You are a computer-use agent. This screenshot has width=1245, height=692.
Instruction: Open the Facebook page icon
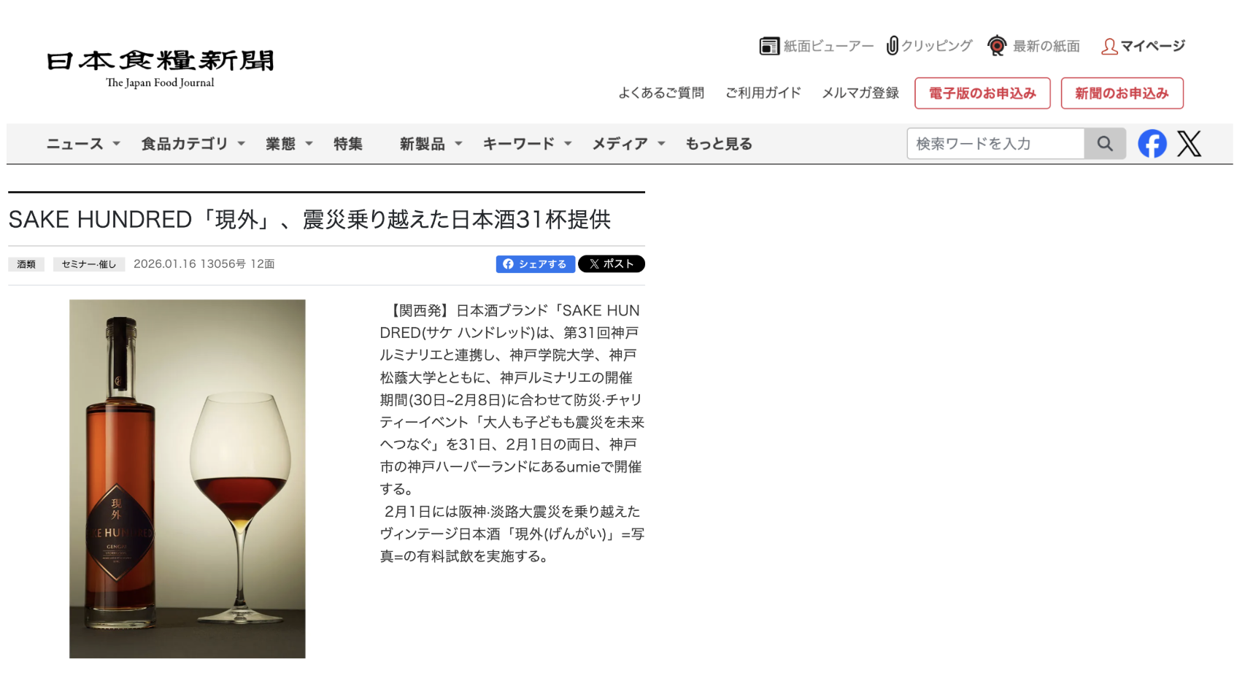coord(1152,144)
